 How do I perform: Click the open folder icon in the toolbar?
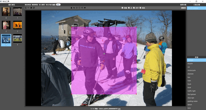(x=29, y=8)
